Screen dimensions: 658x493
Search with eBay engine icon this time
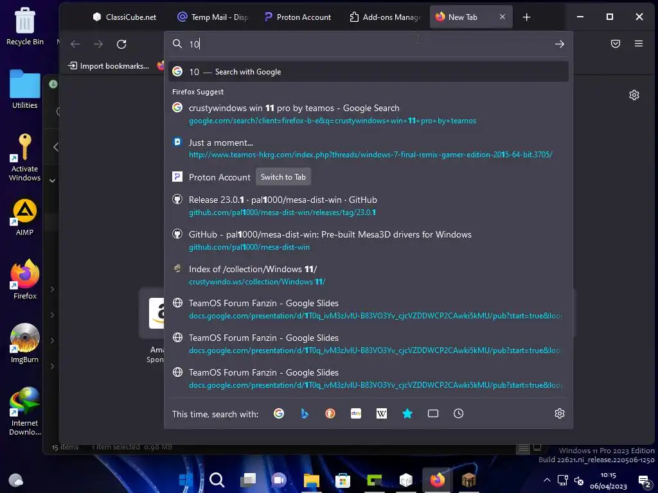click(x=356, y=414)
